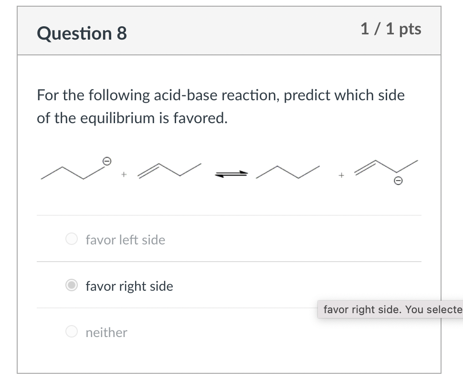The width and height of the screenshot is (463, 380).
Task: Select the "favor right side" radio button
Action: [x=71, y=286]
